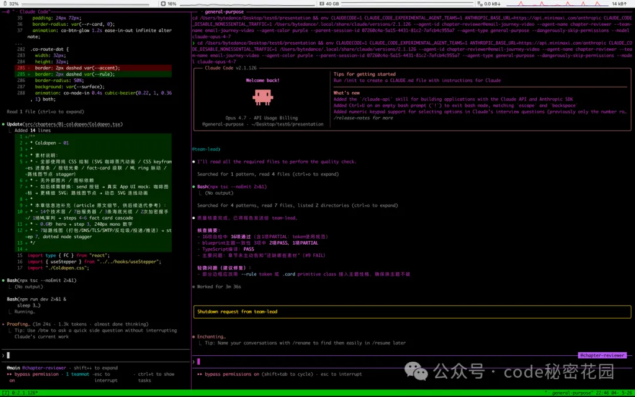Click 'import type { FC } from "react"' line
The width and height of the screenshot is (635, 397).
point(68,255)
